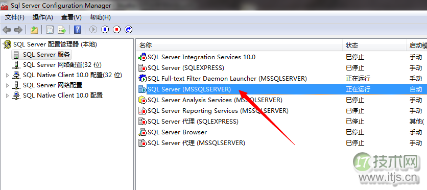
Task: Sort by the 状态 column header
Action: 374,45
